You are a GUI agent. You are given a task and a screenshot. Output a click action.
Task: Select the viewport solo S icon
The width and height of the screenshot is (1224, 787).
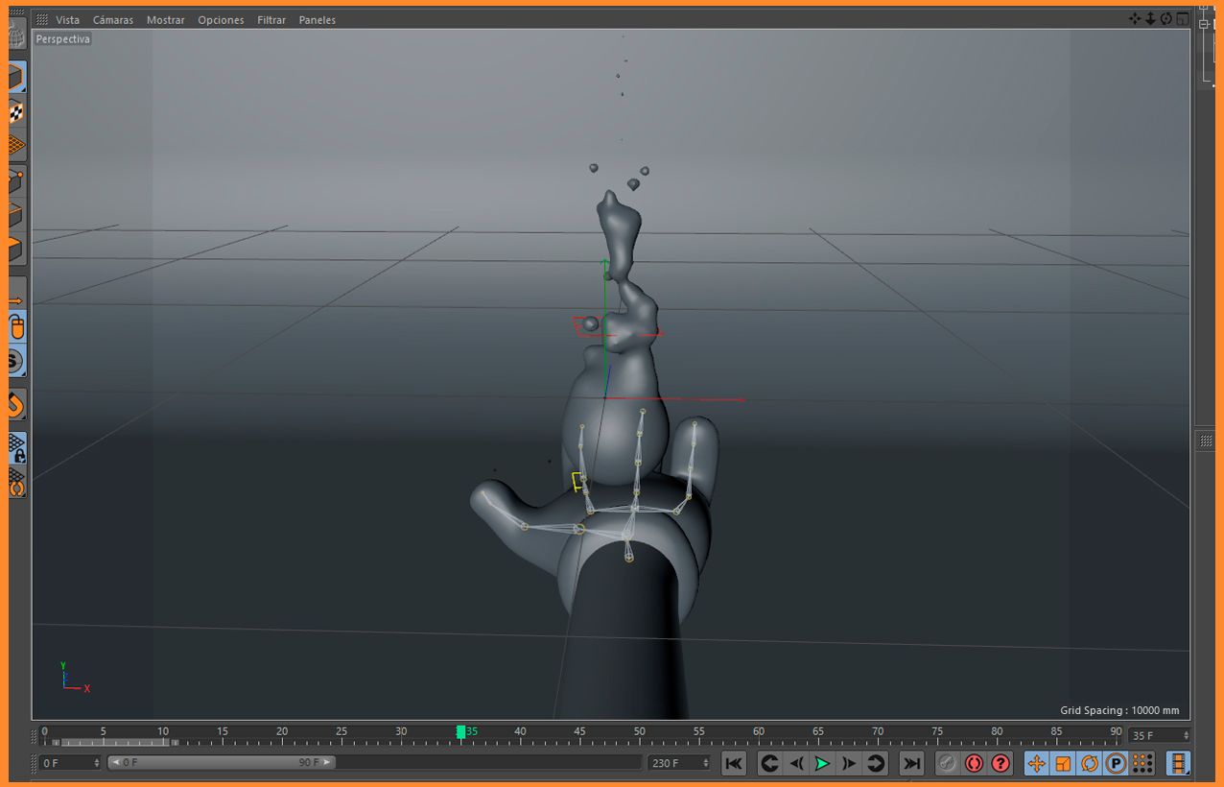[x=15, y=362]
